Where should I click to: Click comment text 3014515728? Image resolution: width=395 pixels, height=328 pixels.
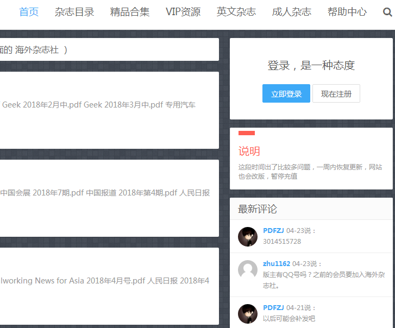point(282,242)
